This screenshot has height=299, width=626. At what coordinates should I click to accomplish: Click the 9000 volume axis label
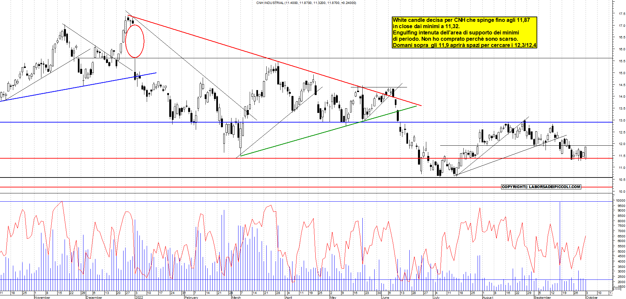621,211
